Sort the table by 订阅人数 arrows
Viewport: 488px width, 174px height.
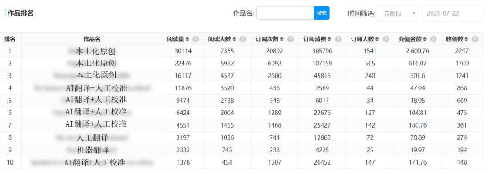pos(377,39)
